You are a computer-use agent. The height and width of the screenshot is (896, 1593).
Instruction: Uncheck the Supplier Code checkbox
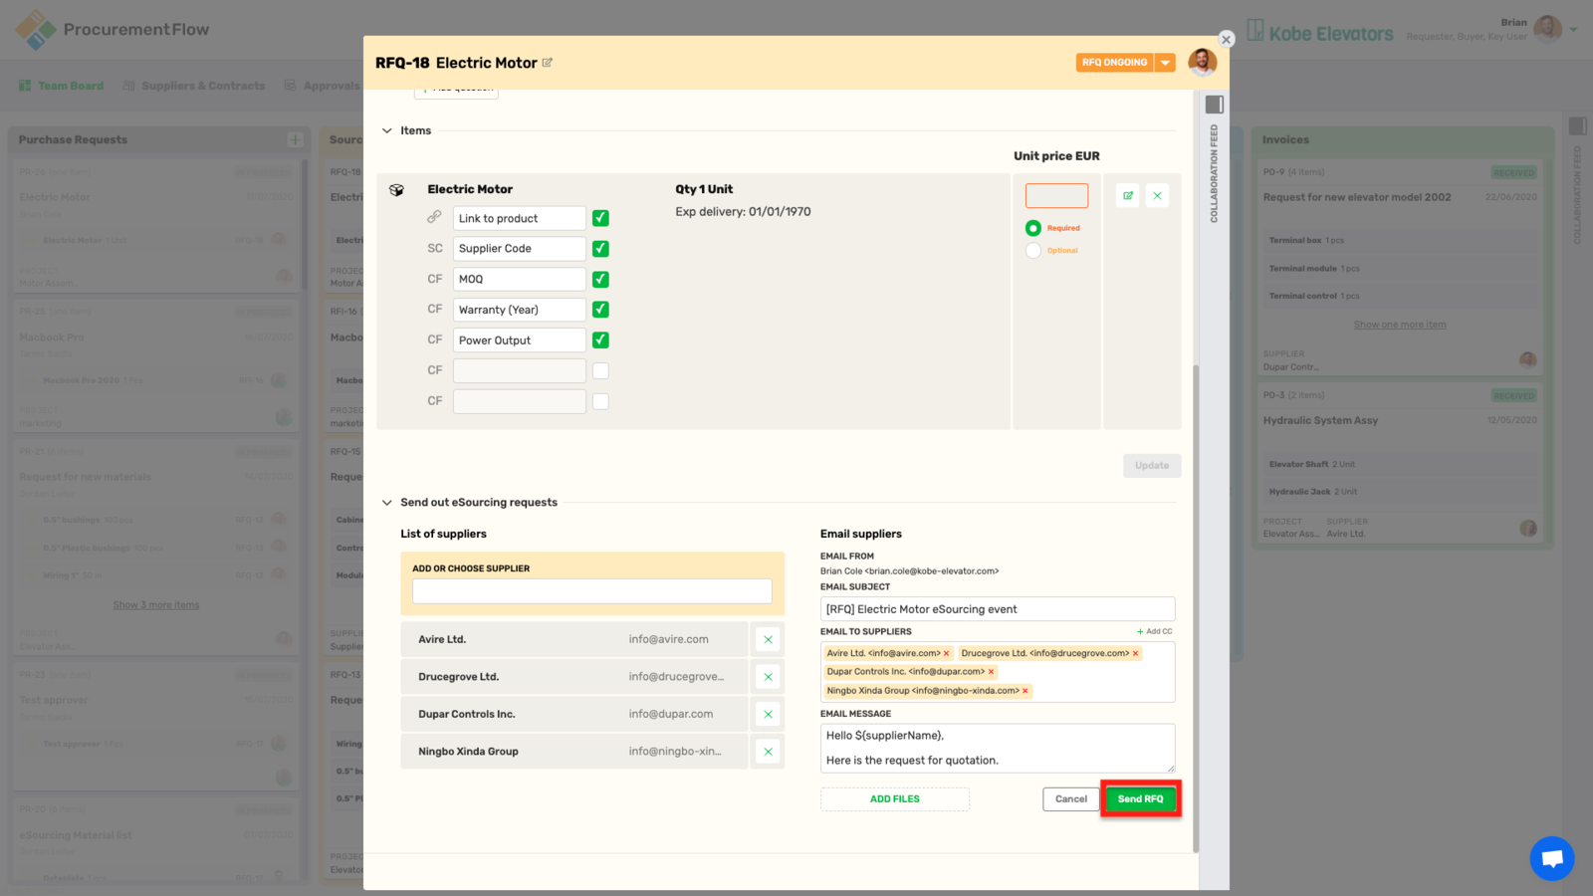tap(600, 249)
